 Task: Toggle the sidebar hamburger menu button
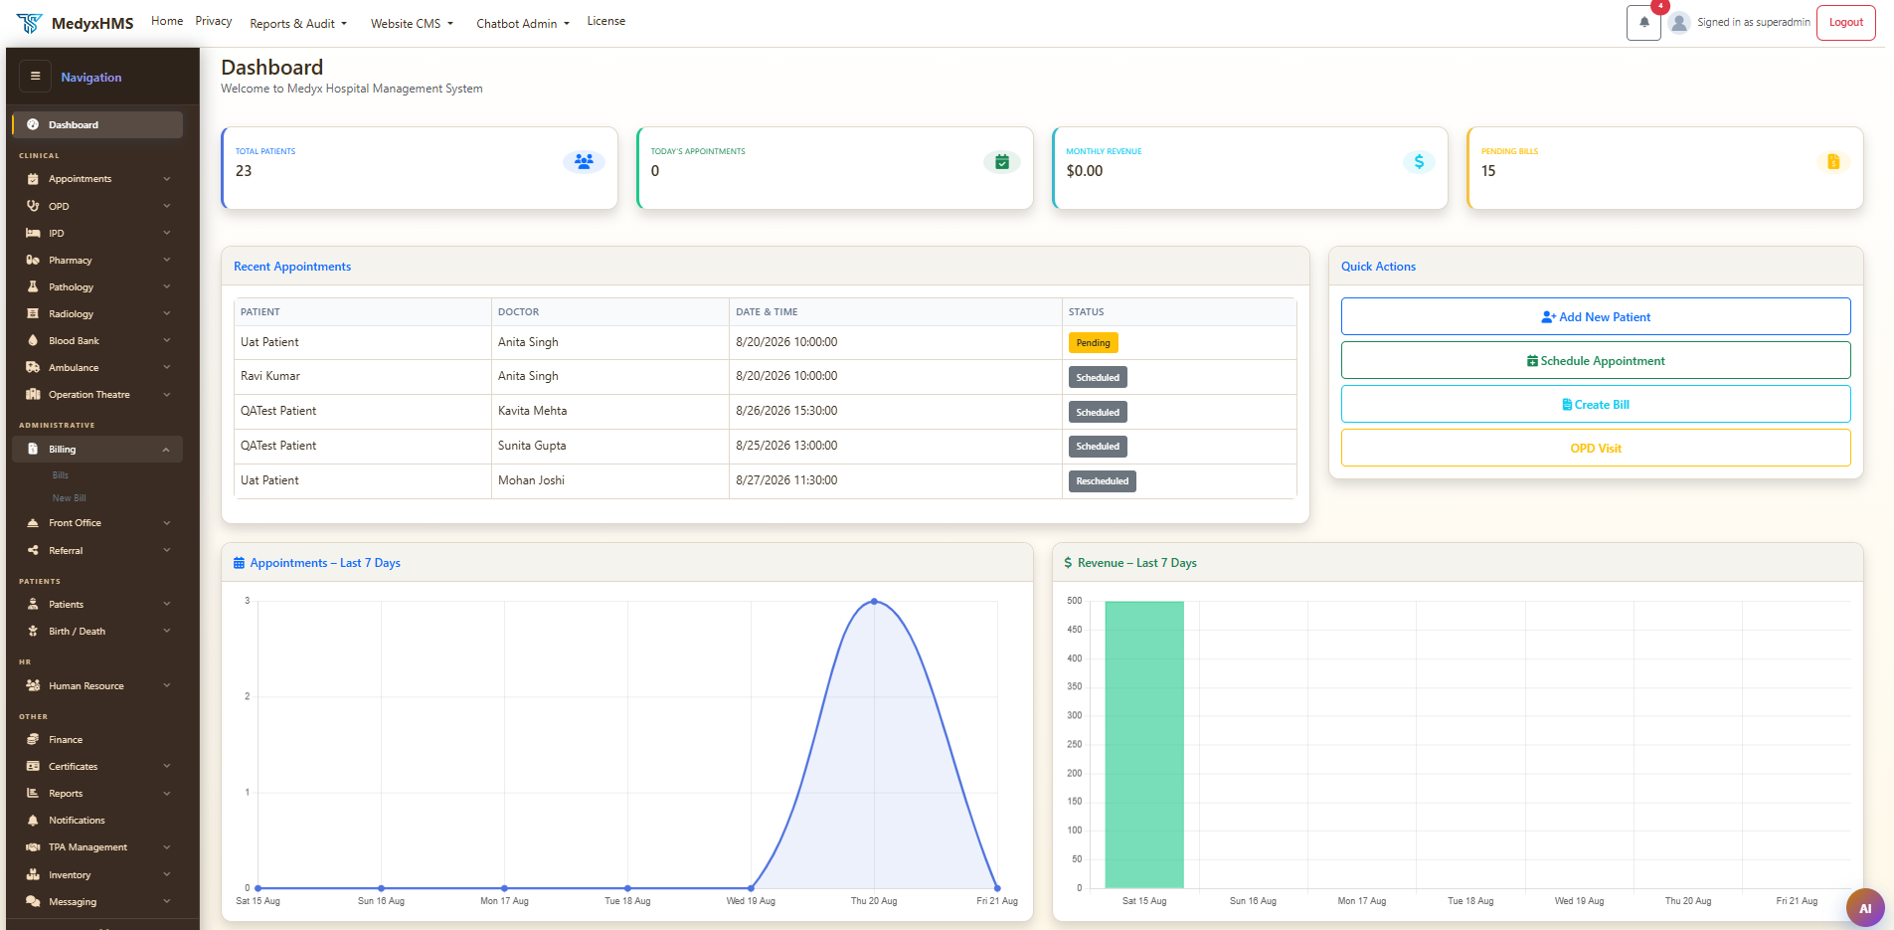(35, 76)
